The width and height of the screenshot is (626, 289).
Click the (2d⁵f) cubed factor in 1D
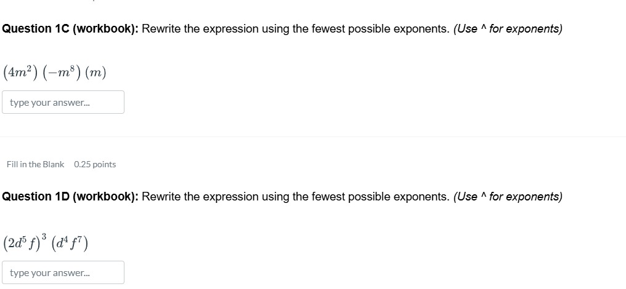(x=25, y=242)
